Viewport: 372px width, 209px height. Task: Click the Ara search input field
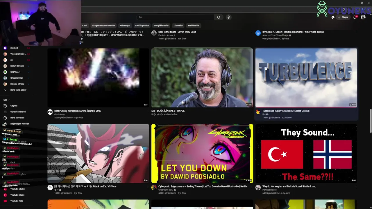pos(176,17)
